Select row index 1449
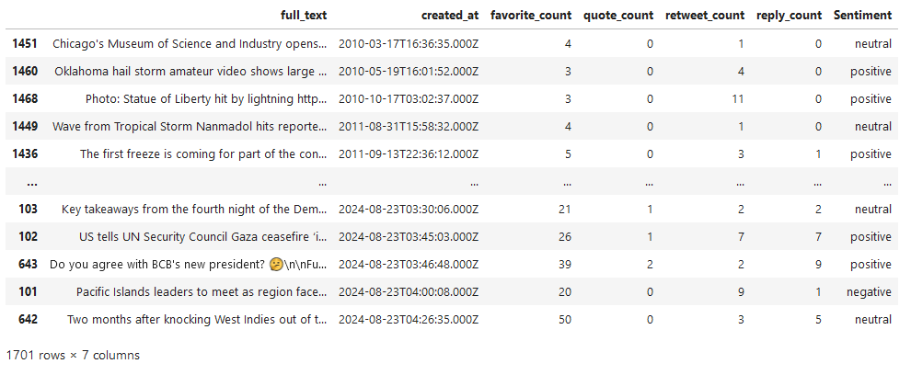This screenshot has width=911, height=375. (x=25, y=127)
